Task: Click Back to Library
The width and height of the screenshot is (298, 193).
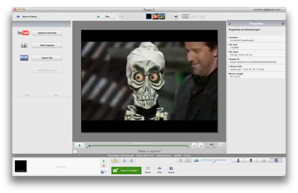Action: pos(27,17)
